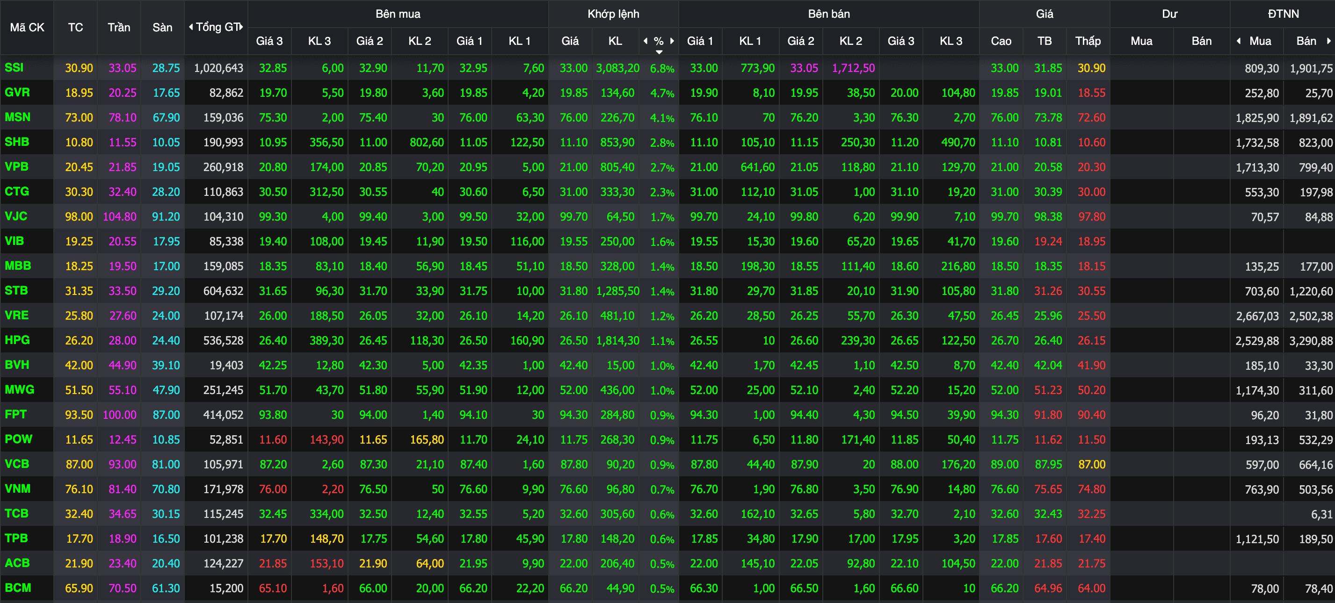Open VRE stock symbol

pyautogui.click(x=16, y=315)
